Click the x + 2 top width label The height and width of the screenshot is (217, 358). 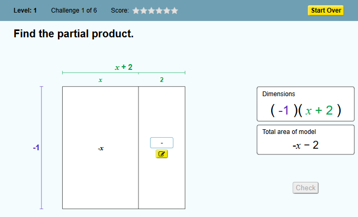point(124,67)
